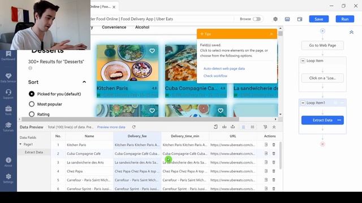Click row 2 Cuba Compagnie insert-action icon

click(266, 153)
